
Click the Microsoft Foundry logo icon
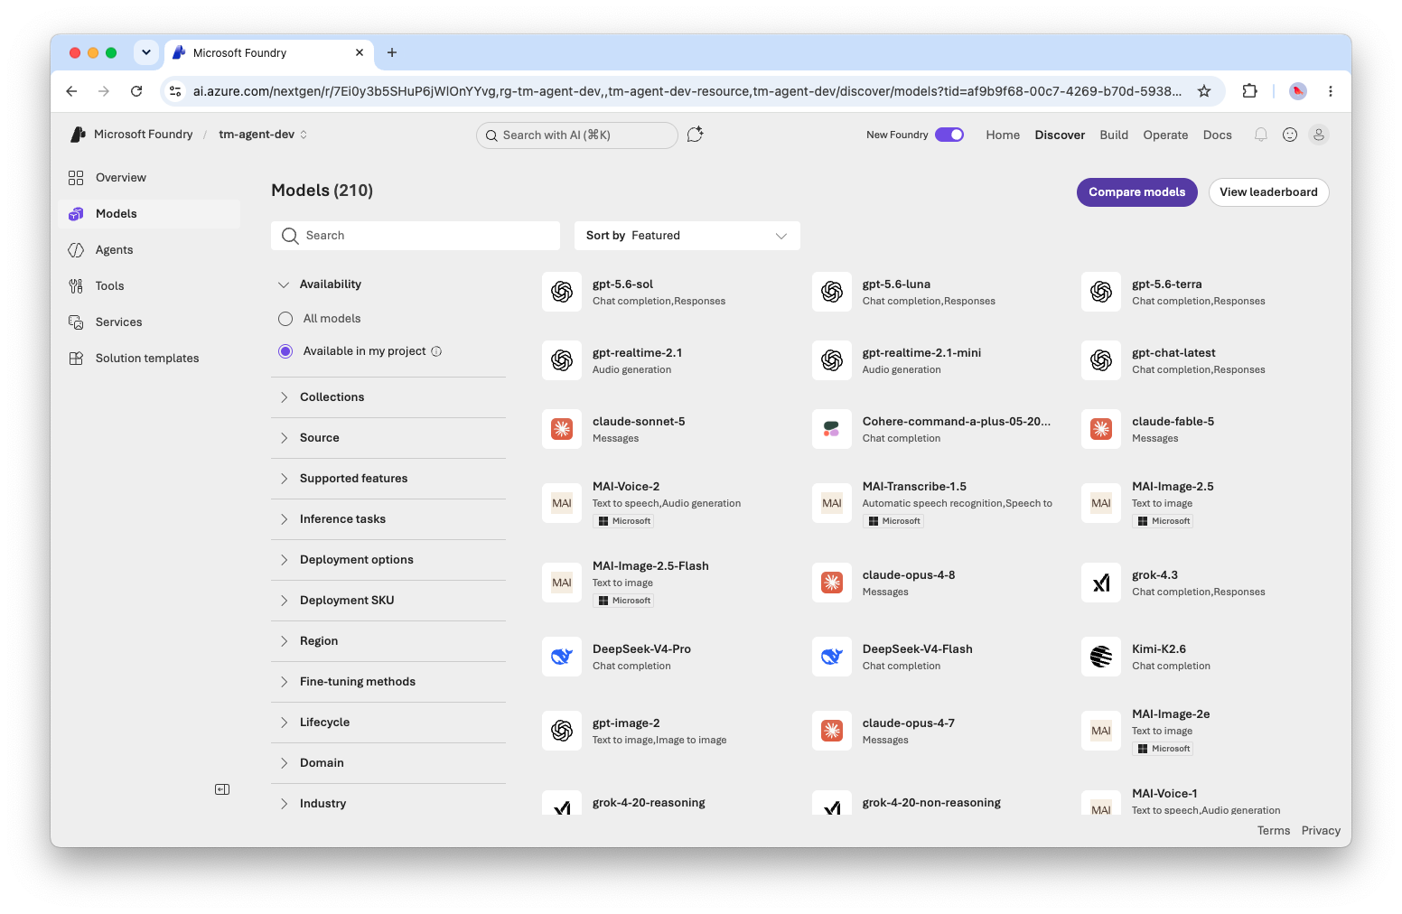click(79, 135)
